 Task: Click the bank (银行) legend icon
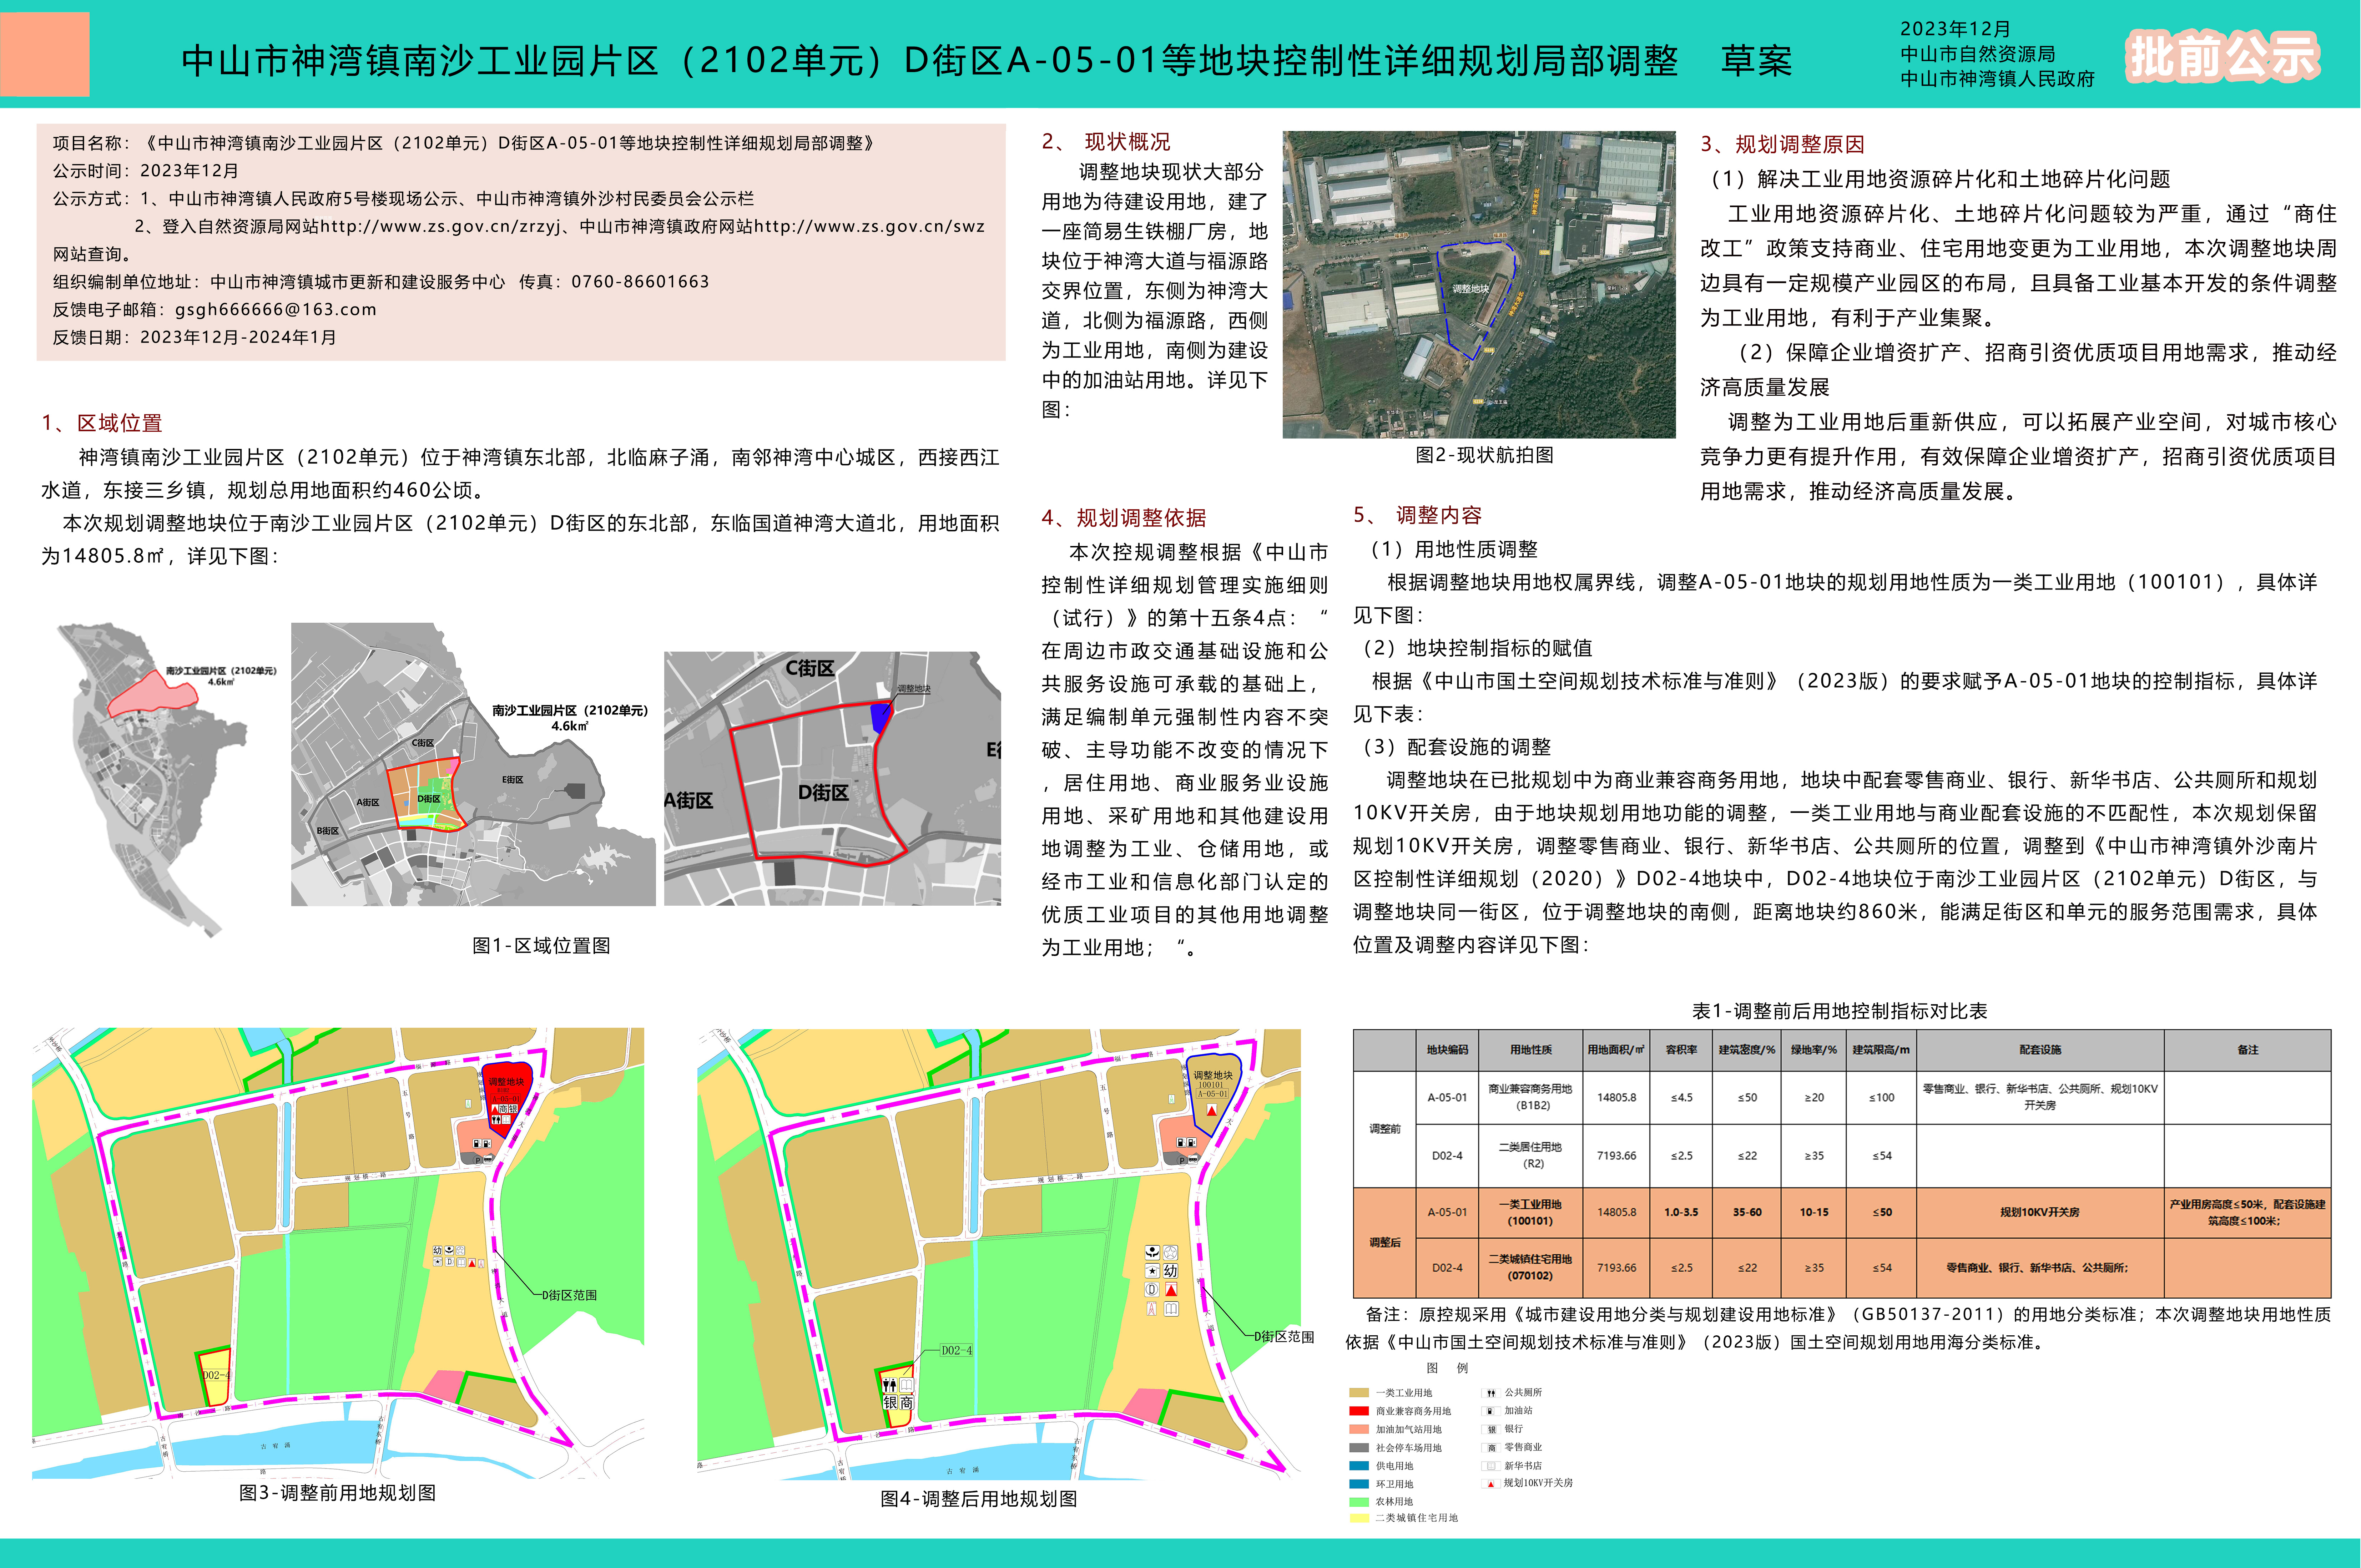pyautogui.click(x=1491, y=1429)
